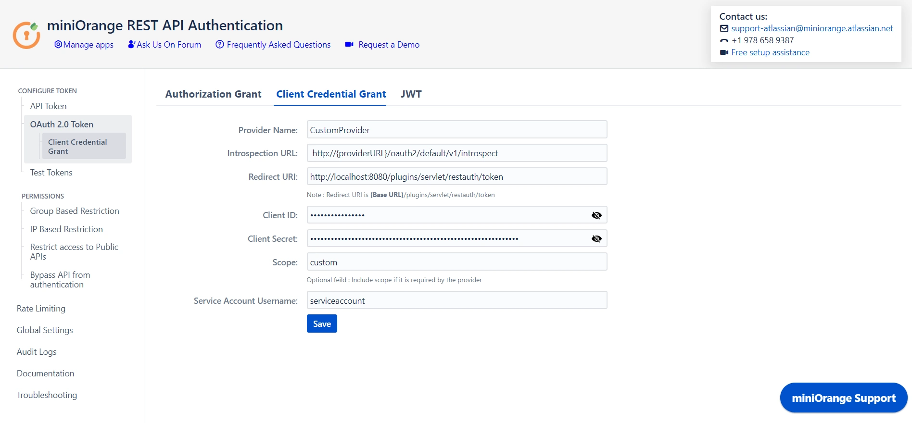Open the Authorization Grant tab

(x=213, y=94)
